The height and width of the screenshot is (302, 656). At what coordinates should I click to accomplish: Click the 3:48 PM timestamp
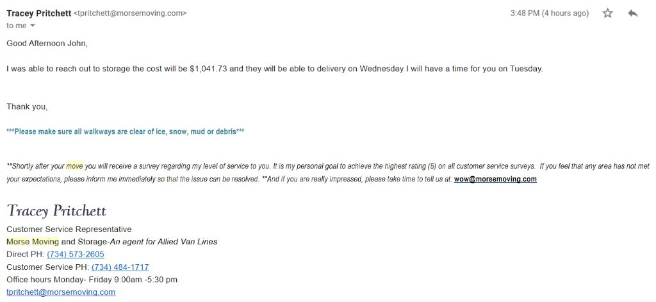point(549,13)
